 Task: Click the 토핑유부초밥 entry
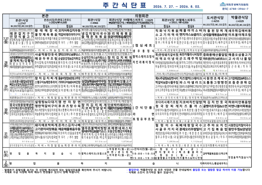[143, 119]
